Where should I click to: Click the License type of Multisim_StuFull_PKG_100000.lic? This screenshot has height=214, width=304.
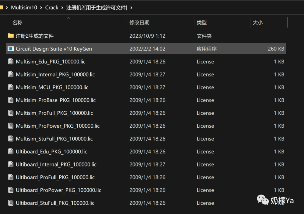pyautogui.click(x=205, y=139)
